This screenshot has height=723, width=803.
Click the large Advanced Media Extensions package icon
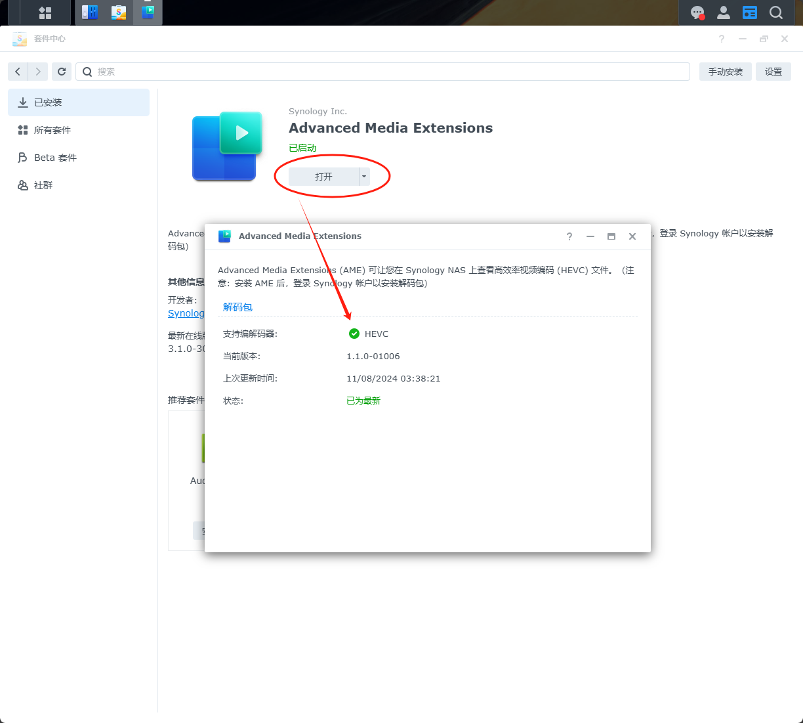[227, 146]
